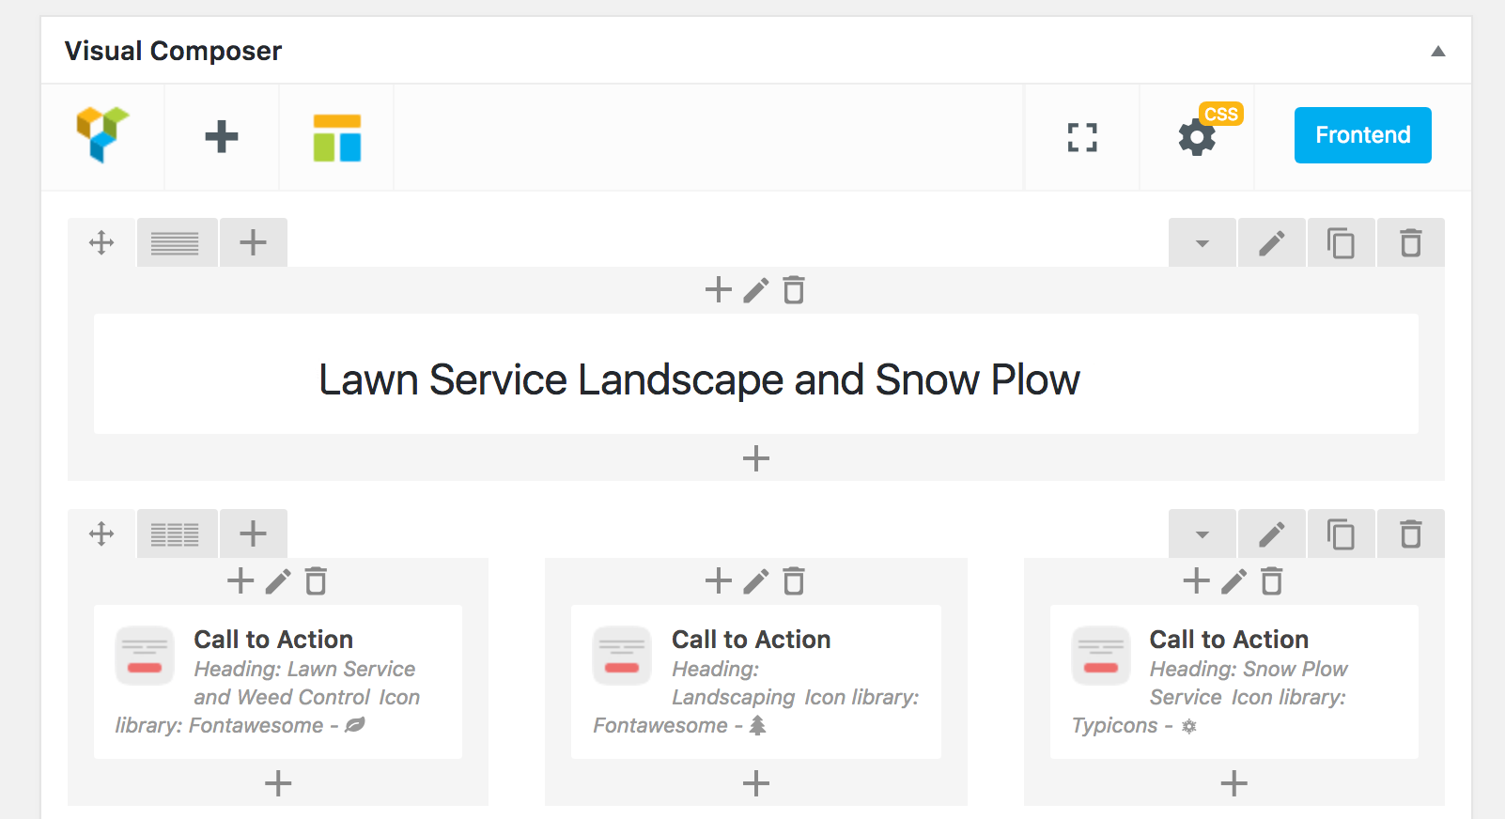1505x819 pixels.
Task: Collapse the Visual Composer panel
Action: pyautogui.click(x=1437, y=52)
